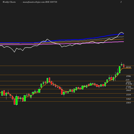Image resolution: width=134 pixels, height=134 pixels.
Task: Select the 1663 price level label
Action: tap(128, 90)
